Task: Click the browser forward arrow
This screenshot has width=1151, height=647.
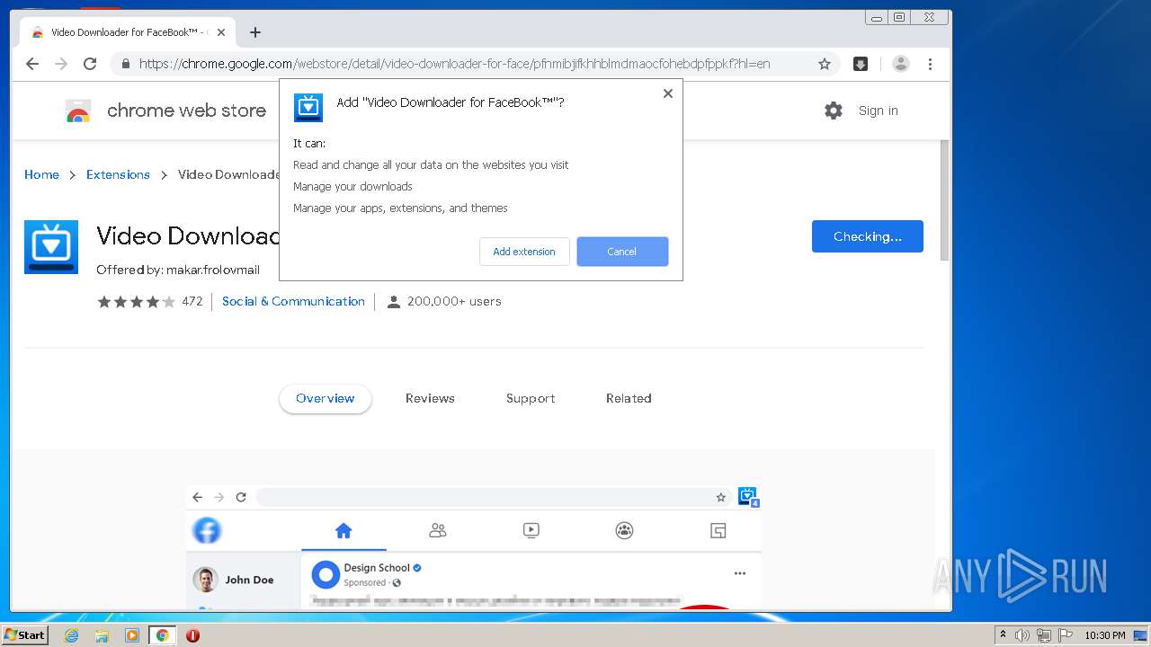Action: point(61,64)
